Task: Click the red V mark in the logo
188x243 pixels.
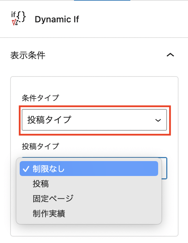Action: pyautogui.click(x=14, y=23)
